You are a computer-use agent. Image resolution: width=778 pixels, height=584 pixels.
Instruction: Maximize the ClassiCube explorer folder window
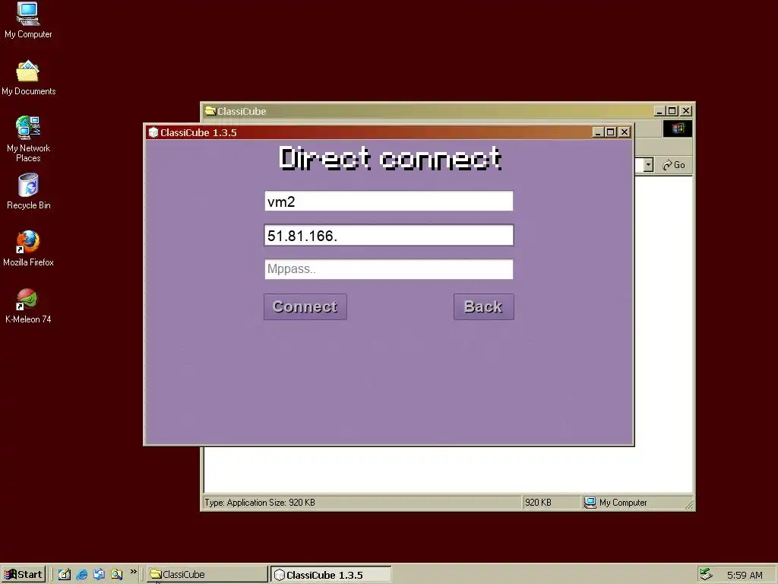point(672,111)
